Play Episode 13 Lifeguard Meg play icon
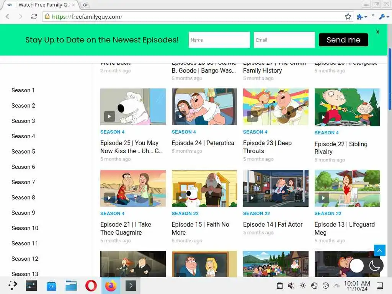This screenshot has height=294, width=392. pos(323,198)
